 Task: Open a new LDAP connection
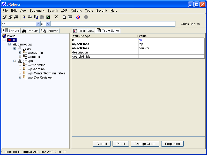coord(4,17)
